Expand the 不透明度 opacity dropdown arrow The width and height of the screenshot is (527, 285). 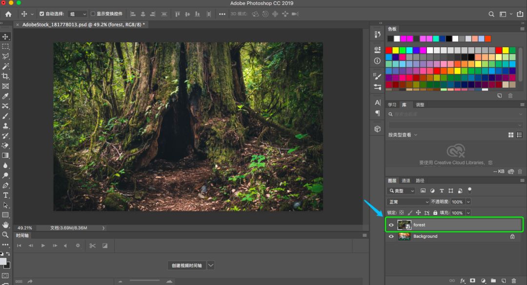[468, 202]
